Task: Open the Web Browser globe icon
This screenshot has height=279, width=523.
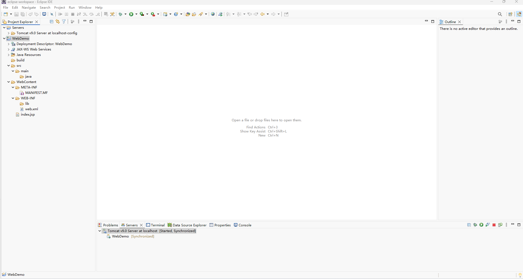Action: [x=213, y=14]
